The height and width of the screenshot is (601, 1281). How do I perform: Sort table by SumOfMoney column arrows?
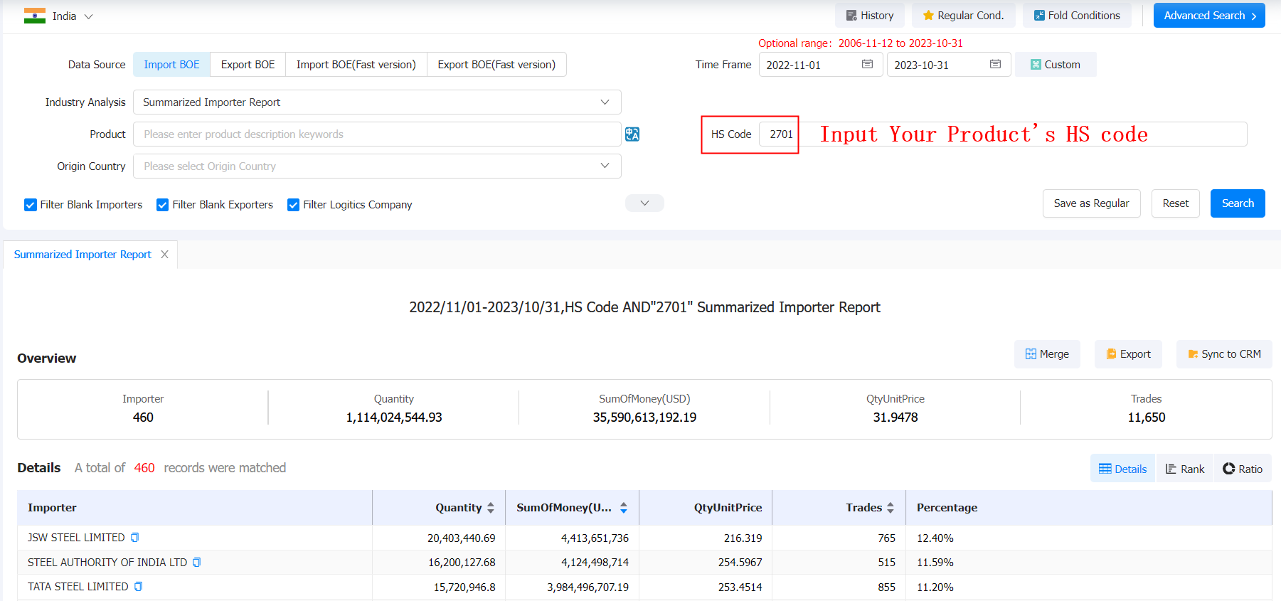pos(624,508)
